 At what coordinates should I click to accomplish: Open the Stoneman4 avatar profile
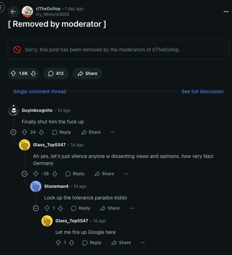point(36,186)
